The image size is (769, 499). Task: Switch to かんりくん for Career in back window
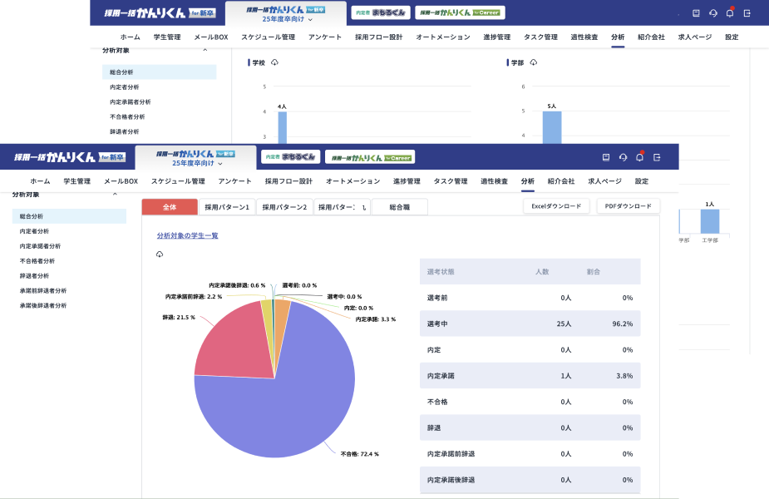click(x=460, y=12)
